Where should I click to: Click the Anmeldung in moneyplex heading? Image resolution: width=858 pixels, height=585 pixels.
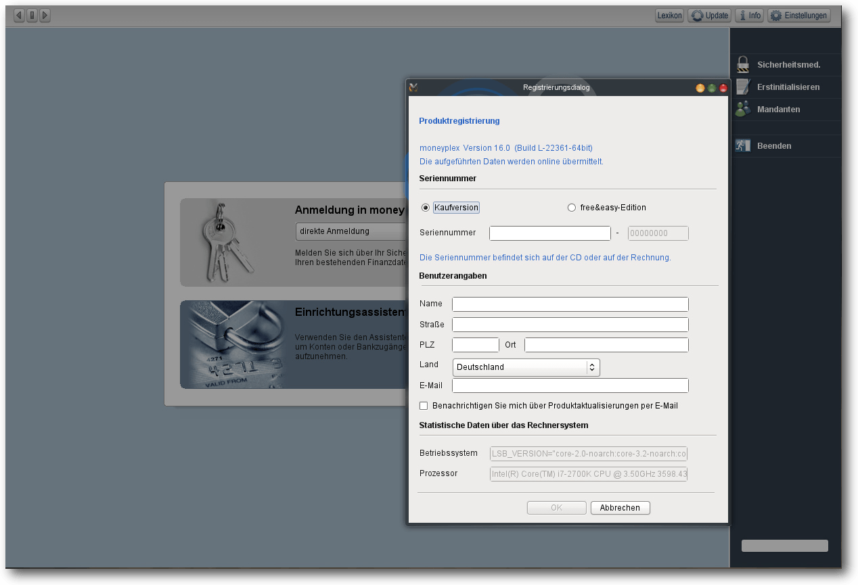(350, 210)
